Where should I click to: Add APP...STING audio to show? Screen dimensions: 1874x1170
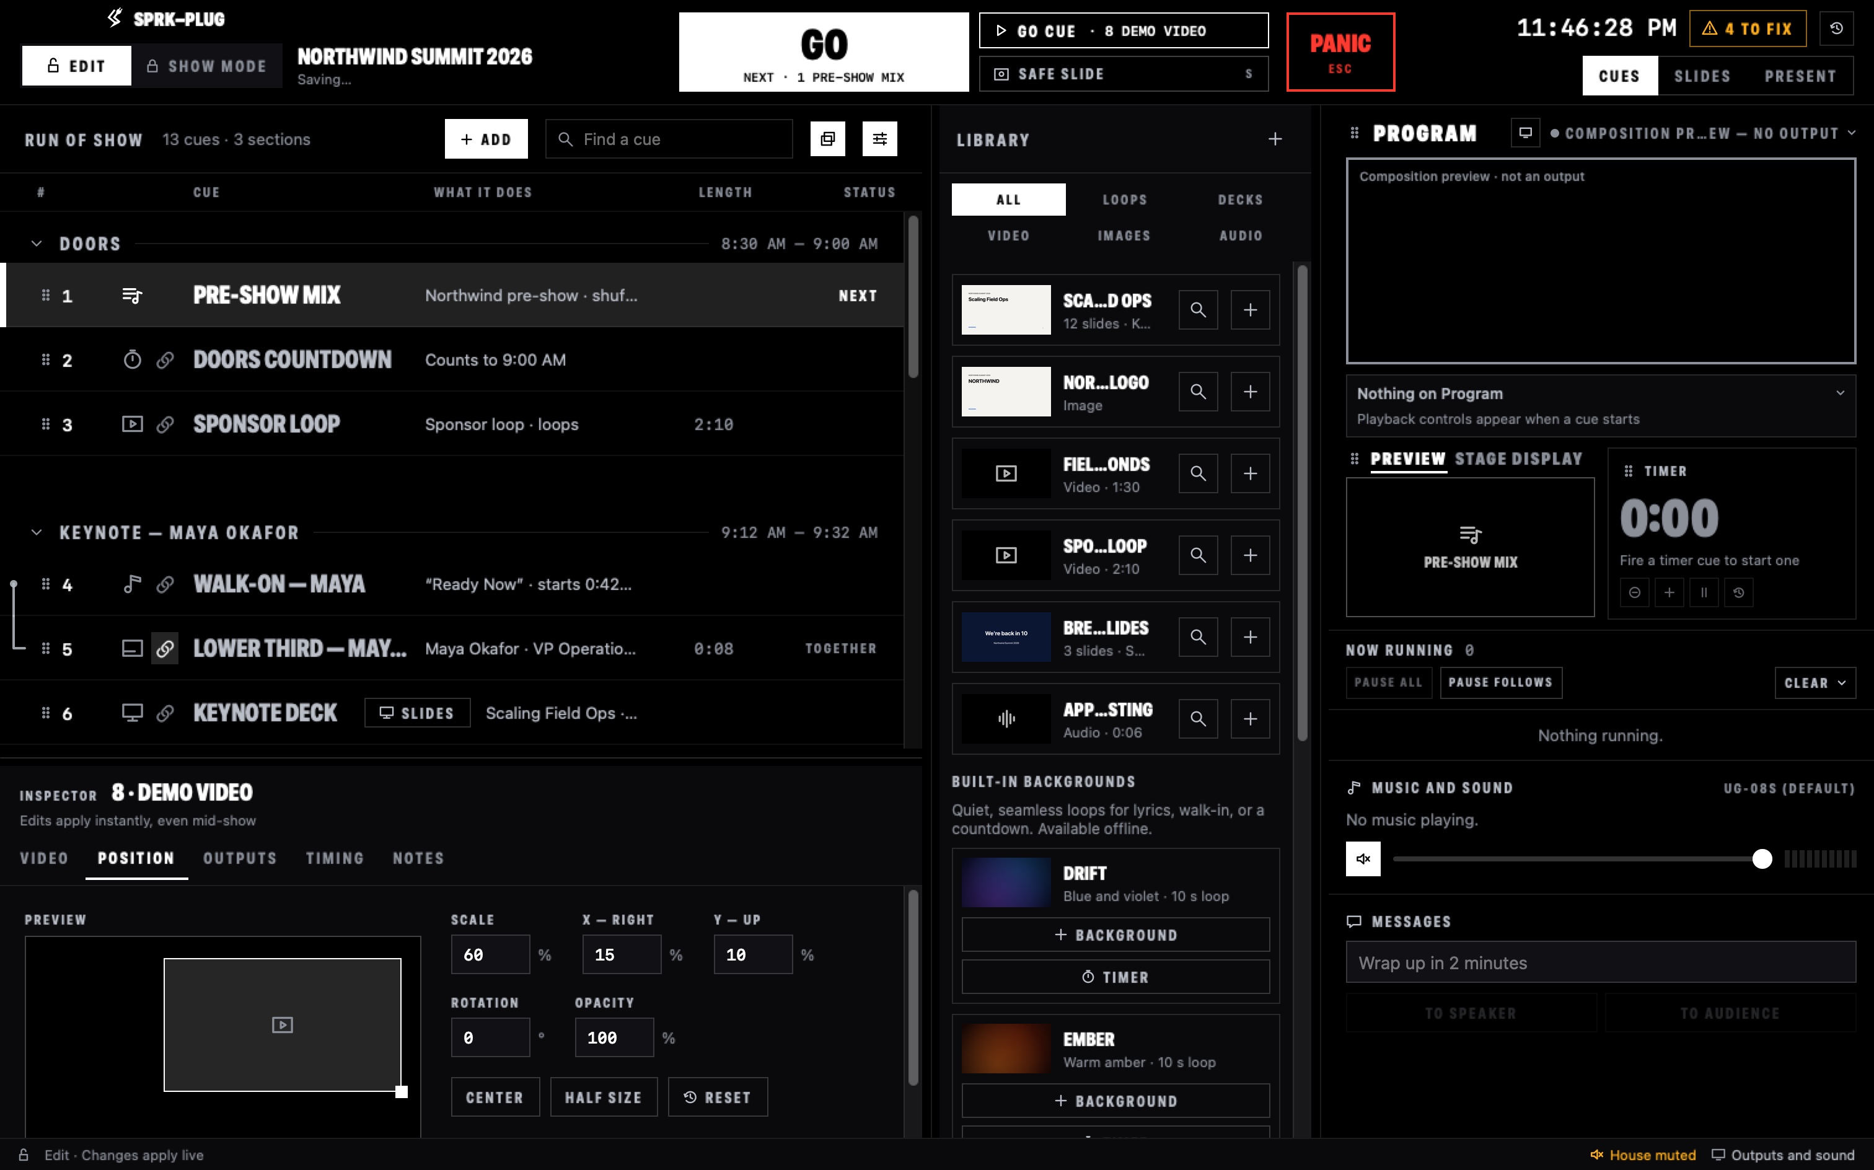pos(1251,719)
